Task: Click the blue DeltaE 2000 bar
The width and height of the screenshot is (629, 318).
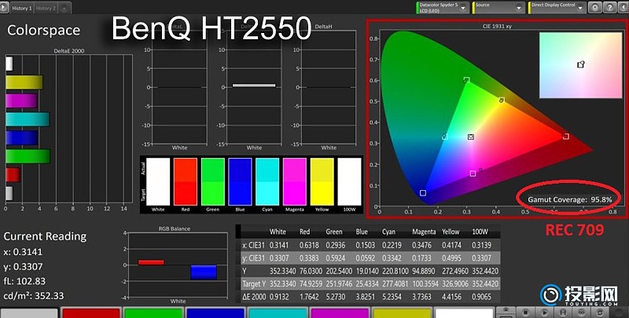Action: tap(22, 137)
